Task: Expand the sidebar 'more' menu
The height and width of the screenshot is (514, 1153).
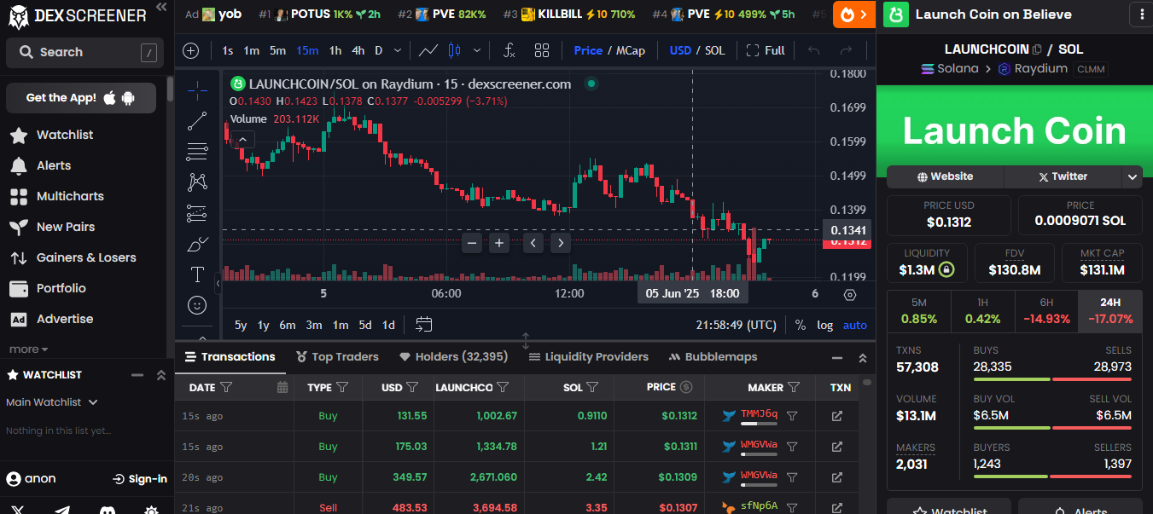Action: (x=28, y=349)
